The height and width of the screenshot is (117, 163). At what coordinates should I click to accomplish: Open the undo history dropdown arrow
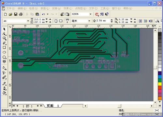48,14
